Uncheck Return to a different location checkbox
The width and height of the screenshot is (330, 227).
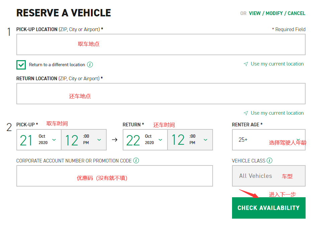(21, 65)
